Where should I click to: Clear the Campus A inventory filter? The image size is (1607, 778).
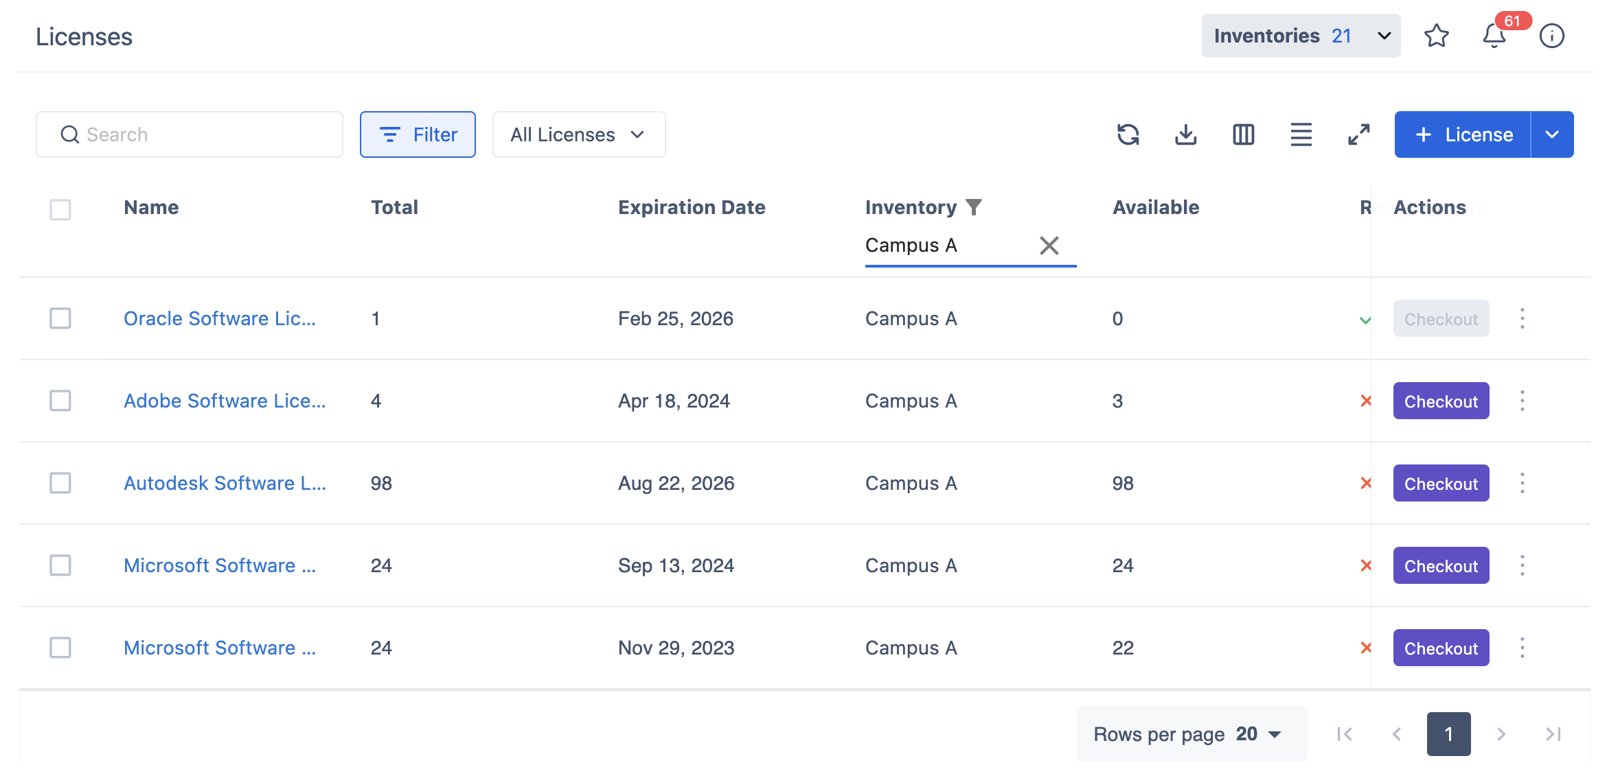pos(1049,246)
